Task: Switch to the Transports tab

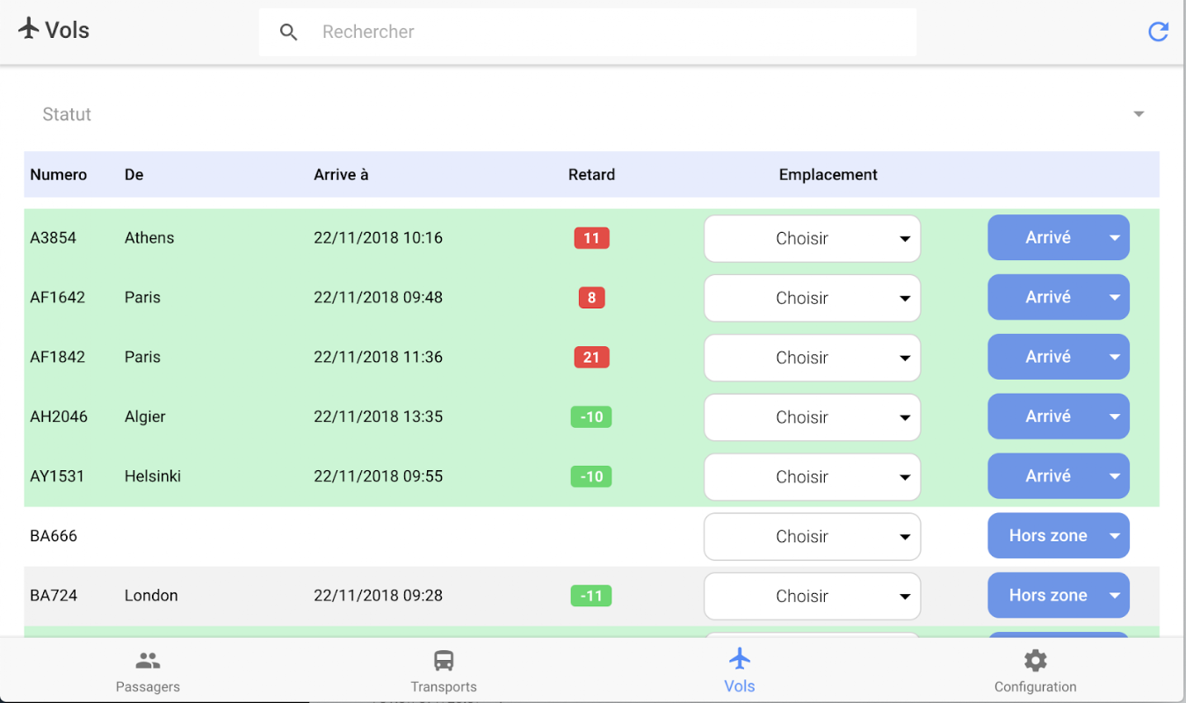Action: (444, 671)
